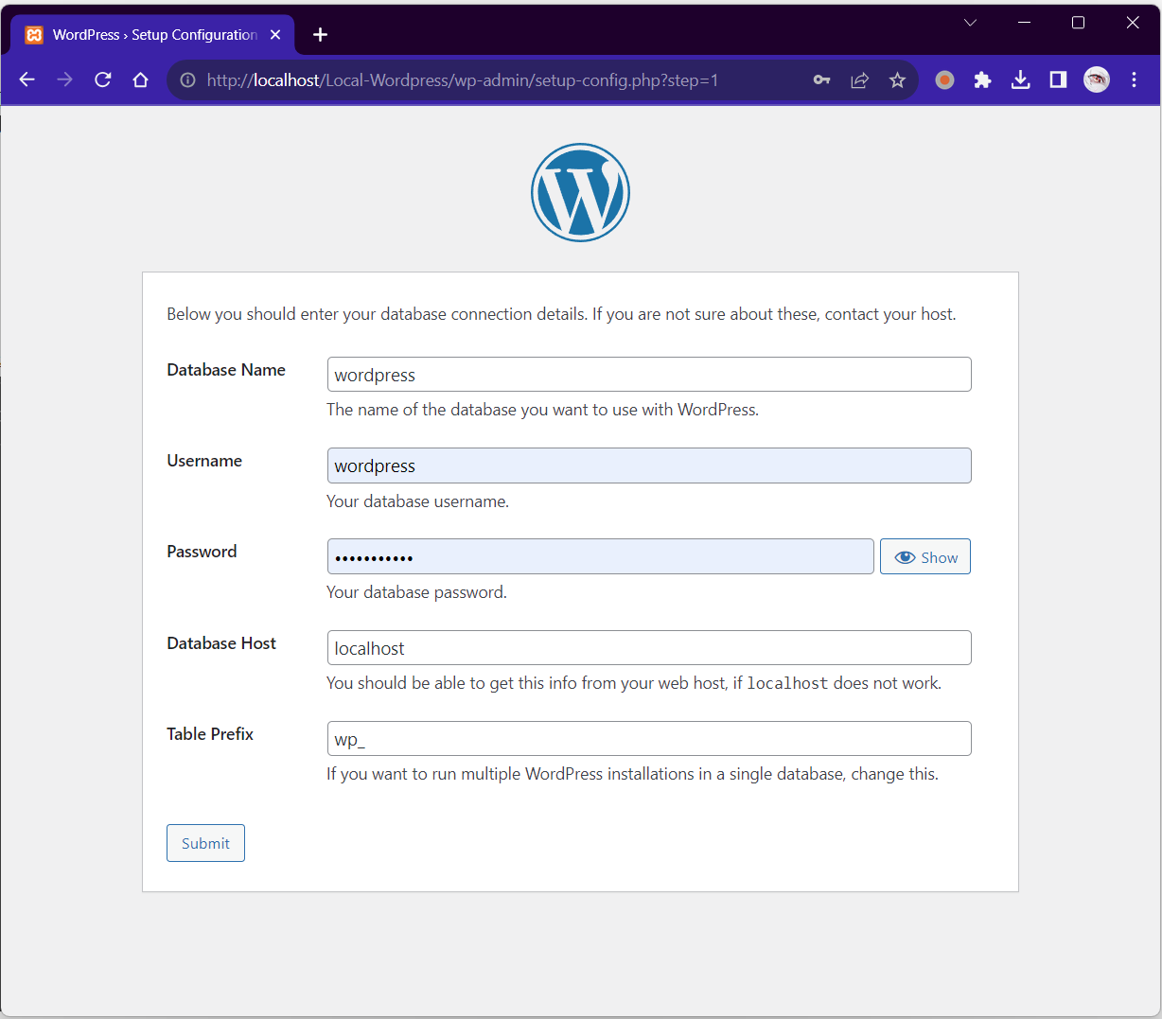Close the WordPress Setup Configuration tab
Screen dimensions: 1162x1019
[x=275, y=35]
